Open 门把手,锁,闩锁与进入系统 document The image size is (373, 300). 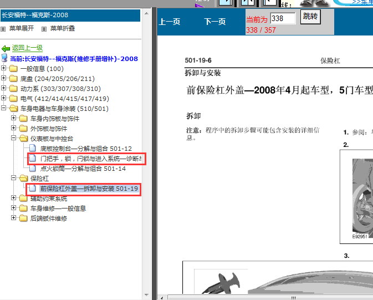[x=91, y=159]
